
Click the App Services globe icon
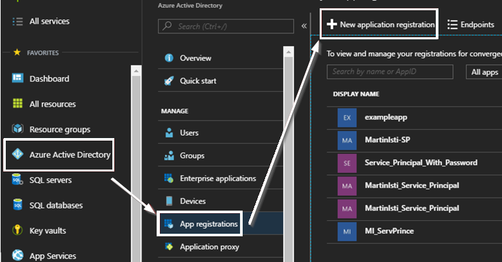point(17,256)
